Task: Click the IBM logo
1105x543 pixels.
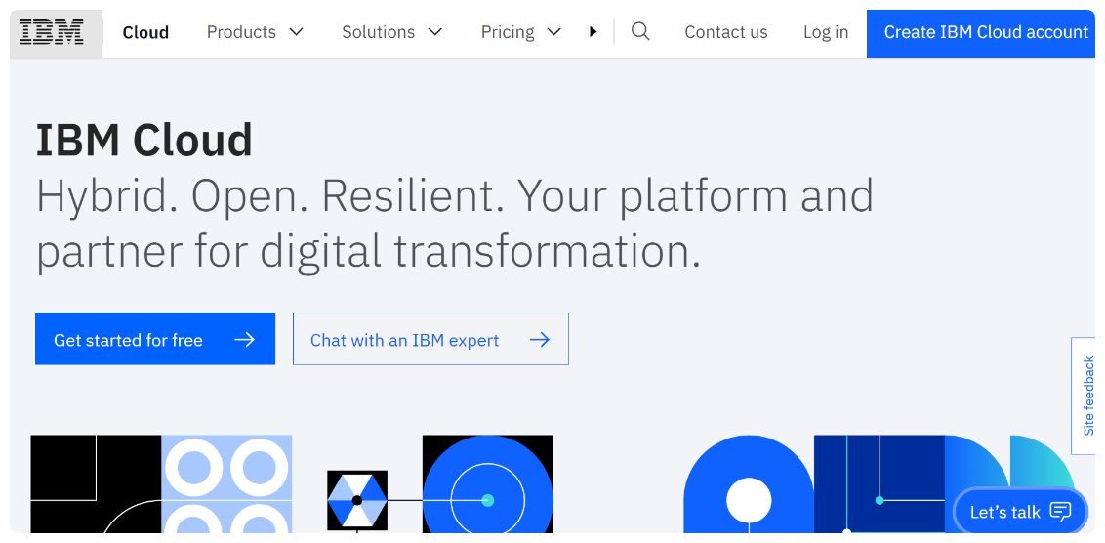Action: tap(52, 32)
